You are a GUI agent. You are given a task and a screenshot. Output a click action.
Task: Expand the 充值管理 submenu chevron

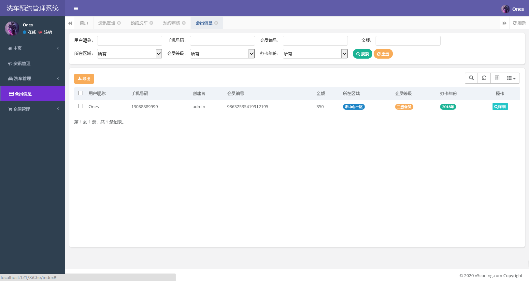click(58, 109)
